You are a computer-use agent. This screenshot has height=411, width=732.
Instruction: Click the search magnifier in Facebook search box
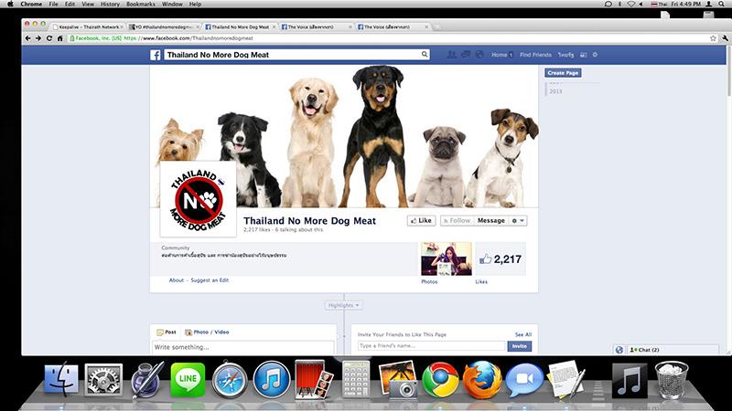tap(425, 54)
